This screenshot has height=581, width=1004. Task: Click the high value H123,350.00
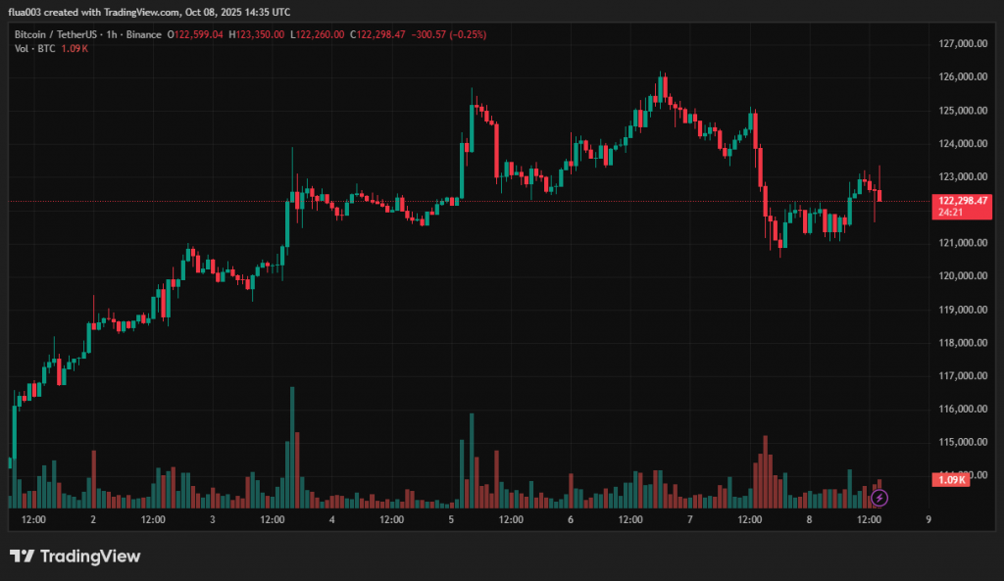coord(257,34)
